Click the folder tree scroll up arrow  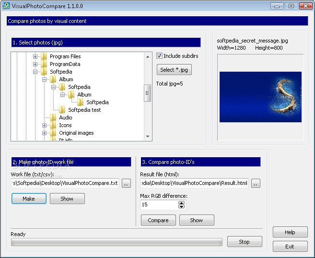(x=148, y=57)
